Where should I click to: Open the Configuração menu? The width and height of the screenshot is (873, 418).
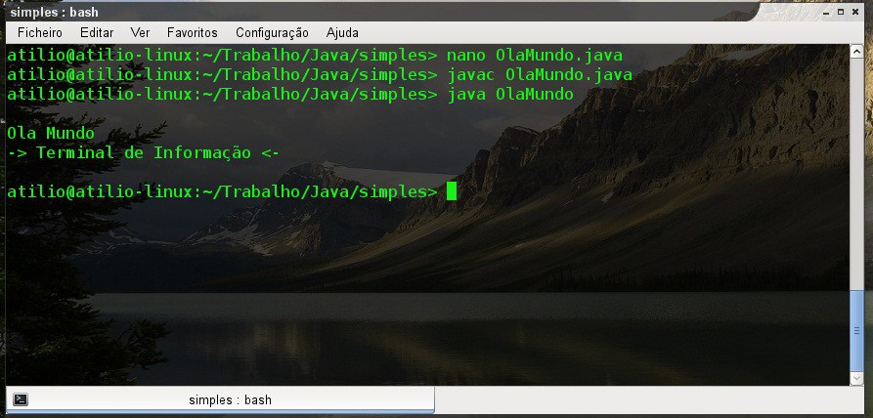[272, 33]
